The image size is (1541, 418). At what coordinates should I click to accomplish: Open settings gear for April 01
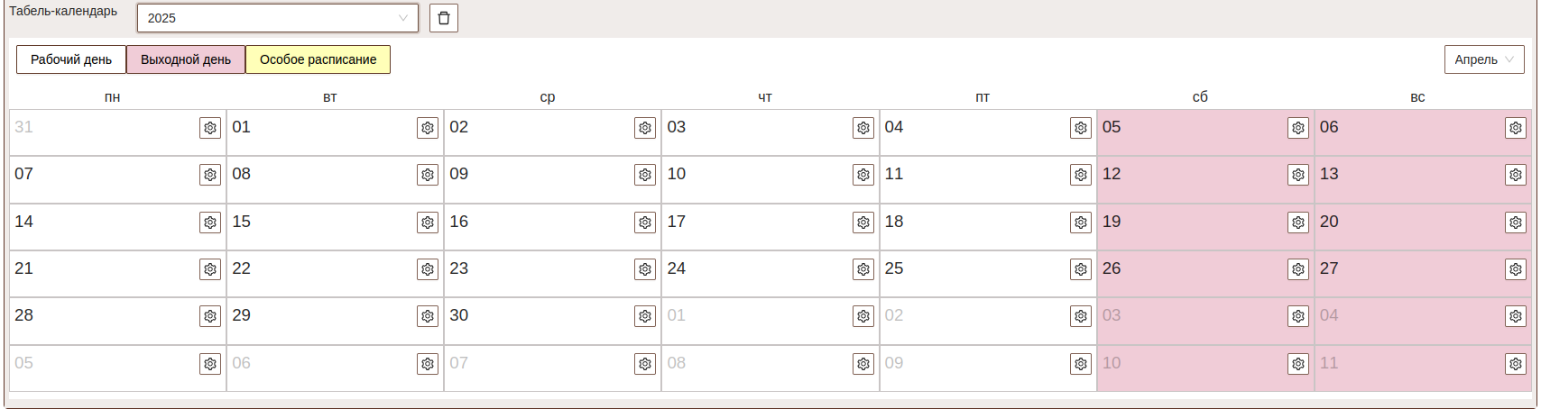click(x=428, y=128)
